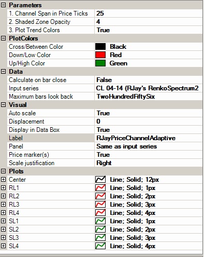The height and width of the screenshot is (257, 204).
Task: Expand the Center plot settings
Action: [x=3, y=180]
